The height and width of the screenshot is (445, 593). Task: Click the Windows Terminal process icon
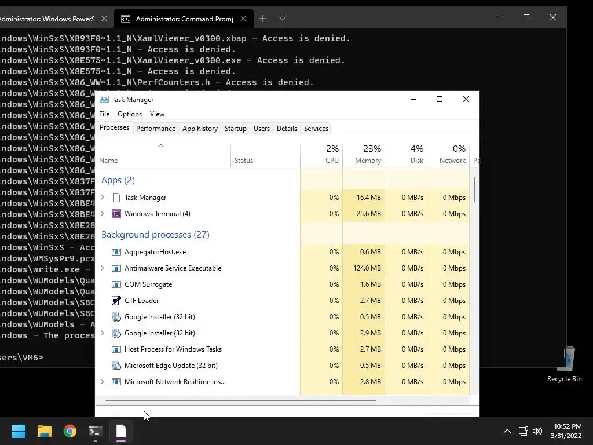[x=116, y=214]
